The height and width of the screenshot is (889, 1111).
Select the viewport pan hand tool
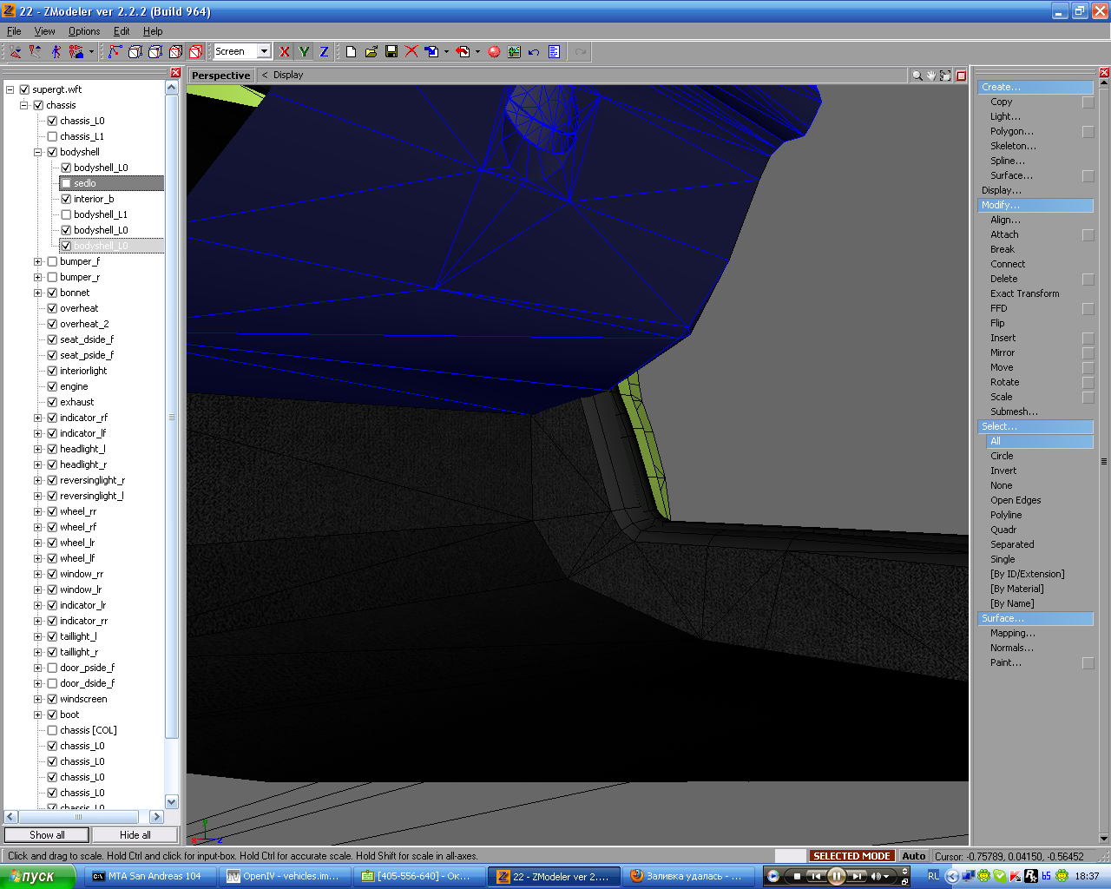[x=931, y=76]
